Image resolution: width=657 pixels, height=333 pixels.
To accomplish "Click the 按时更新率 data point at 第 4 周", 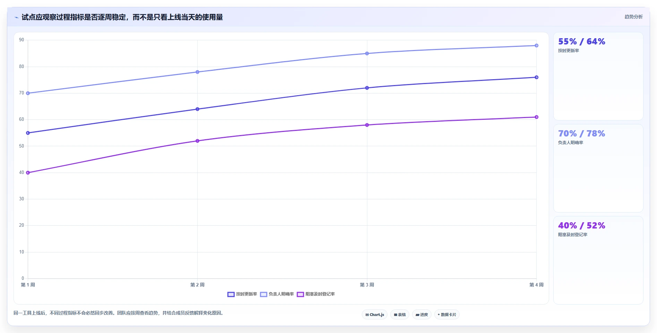I will [x=537, y=77].
